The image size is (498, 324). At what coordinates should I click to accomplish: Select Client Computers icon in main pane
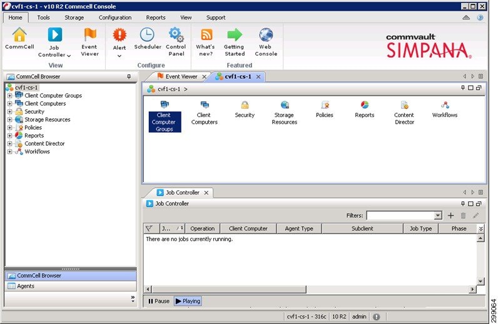(205, 104)
